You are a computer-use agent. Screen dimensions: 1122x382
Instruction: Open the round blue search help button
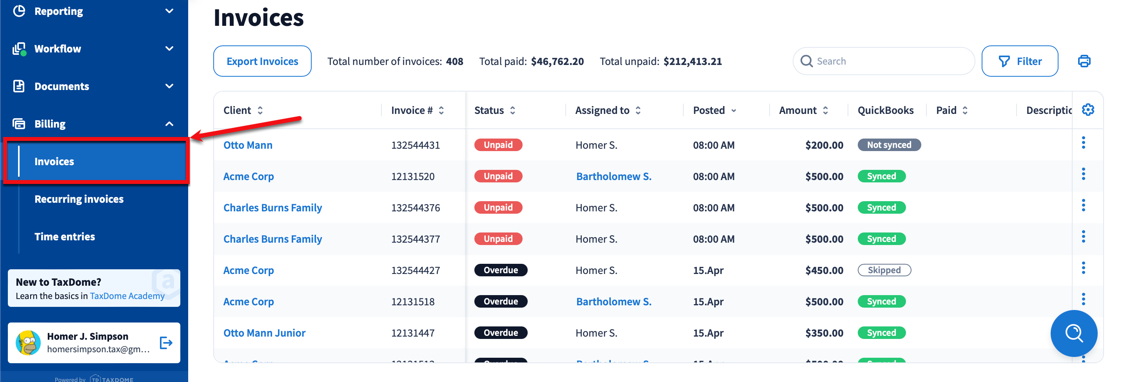(x=1074, y=333)
